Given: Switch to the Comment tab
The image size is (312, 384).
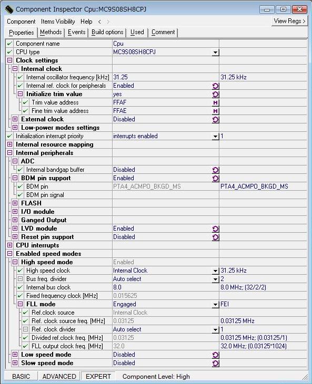Looking at the screenshot, I should point(163,33).
